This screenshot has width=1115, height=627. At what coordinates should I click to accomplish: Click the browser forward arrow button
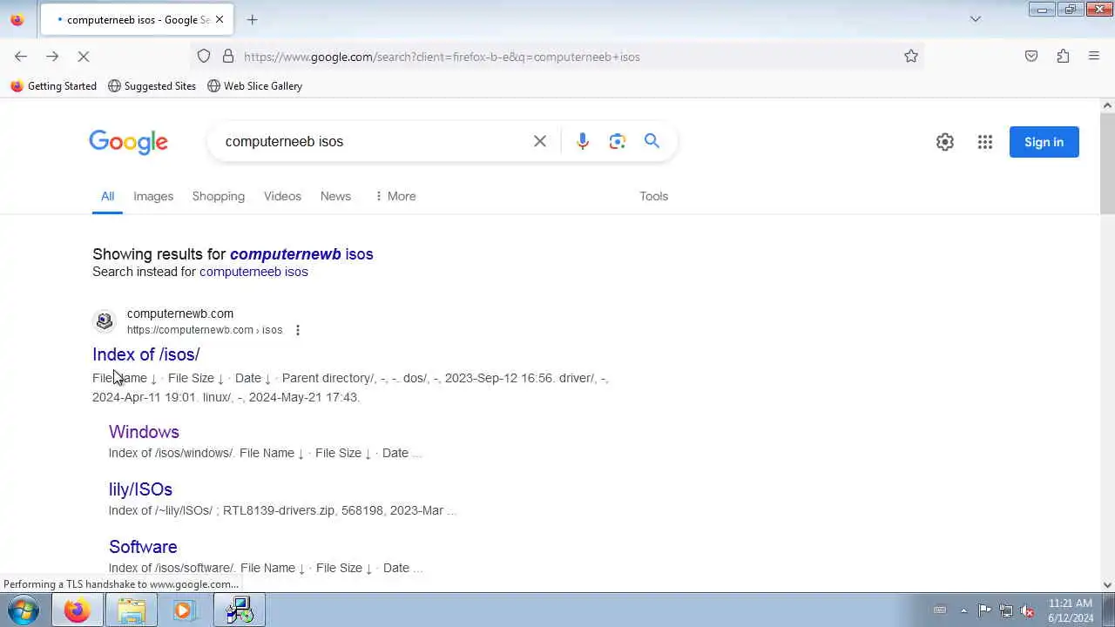(52, 57)
